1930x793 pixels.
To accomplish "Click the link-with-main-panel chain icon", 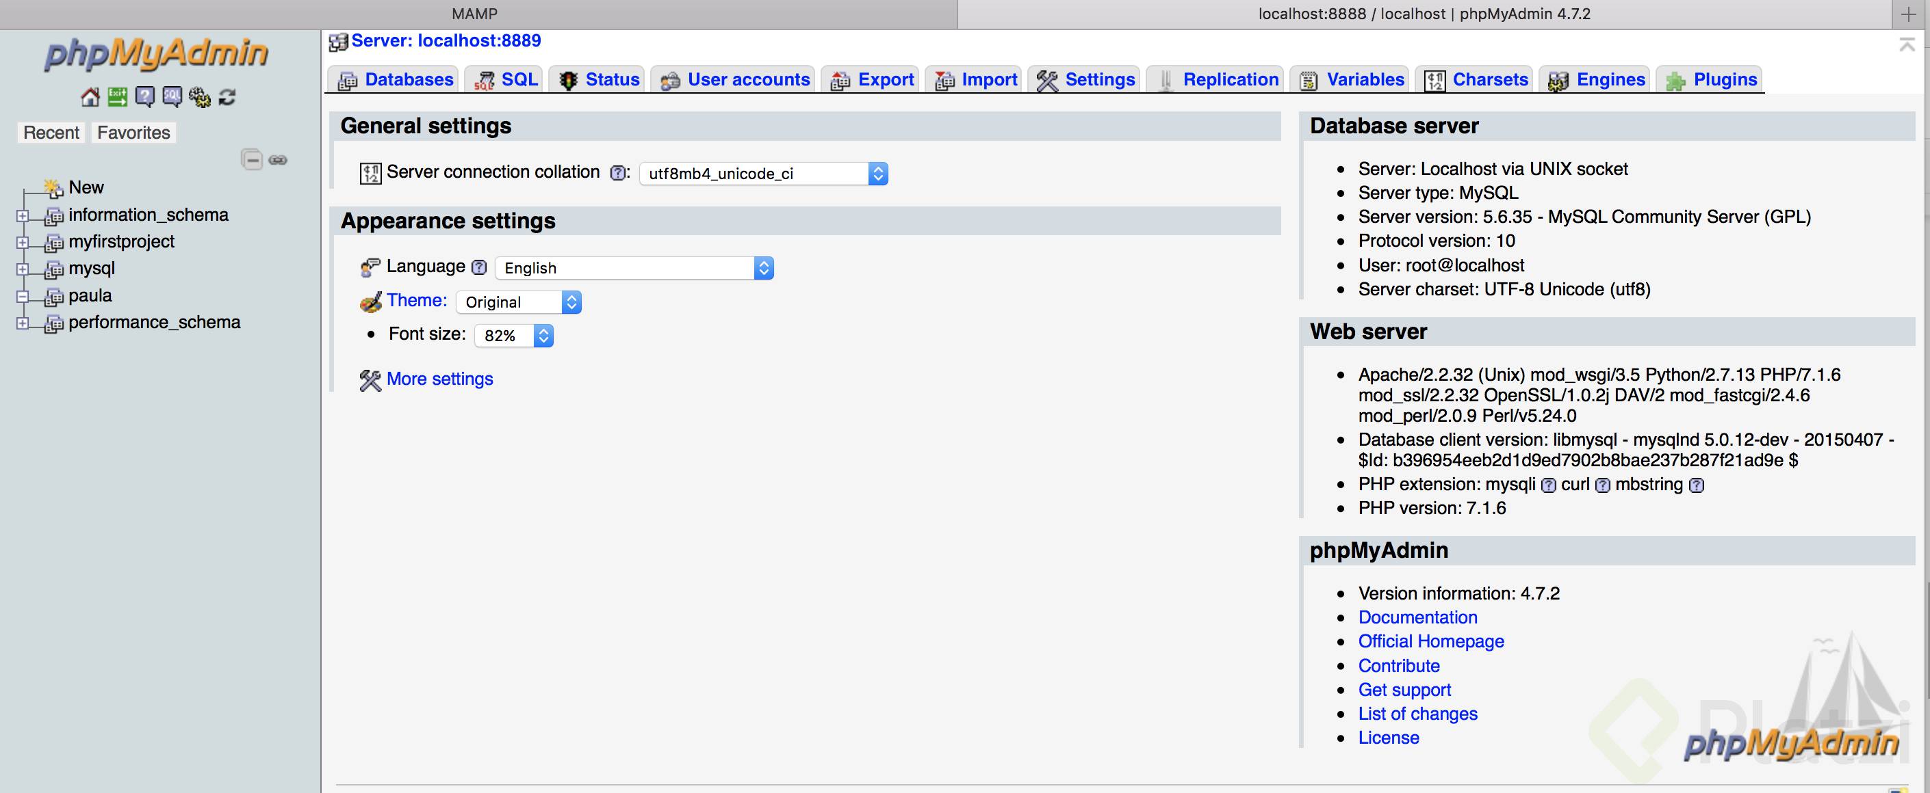I will pyautogui.click(x=278, y=160).
